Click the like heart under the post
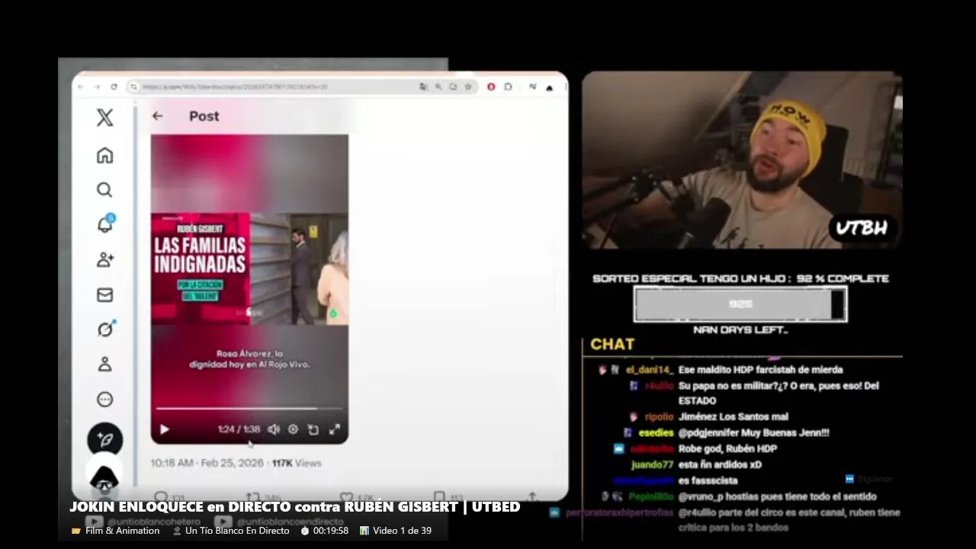Screen dimensions: 976x549 click(x=346, y=497)
